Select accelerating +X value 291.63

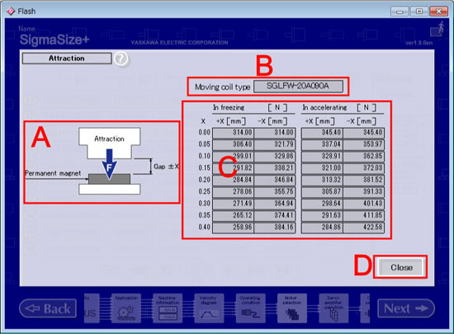tap(322, 216)
